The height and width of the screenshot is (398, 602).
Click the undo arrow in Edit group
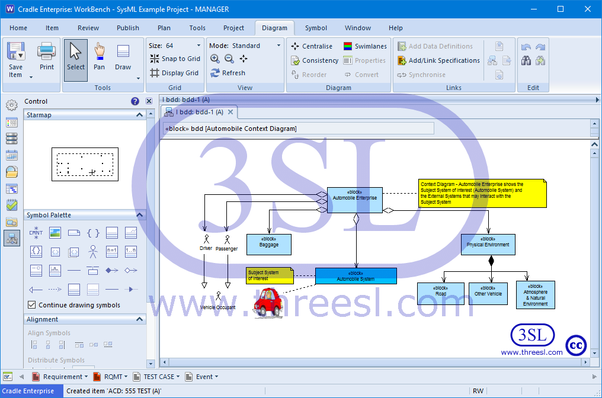point(526,47)
